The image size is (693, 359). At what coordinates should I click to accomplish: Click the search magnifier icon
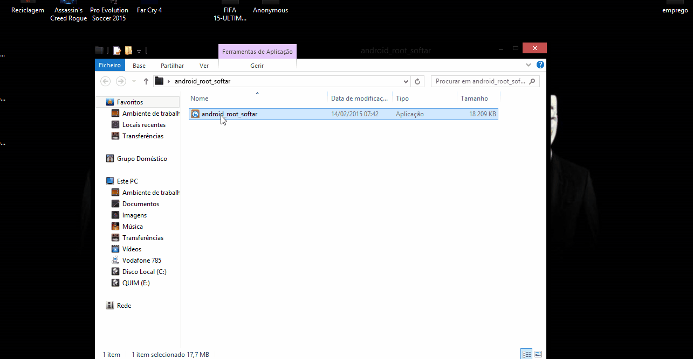pos(532,81)
